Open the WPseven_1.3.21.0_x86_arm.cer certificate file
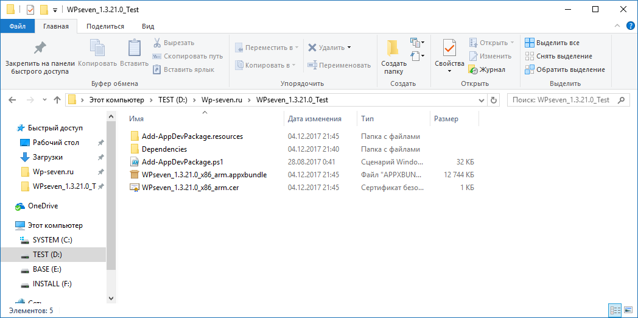Image resolution: width=638 pixels, height=318 pixels. point(190,188)
